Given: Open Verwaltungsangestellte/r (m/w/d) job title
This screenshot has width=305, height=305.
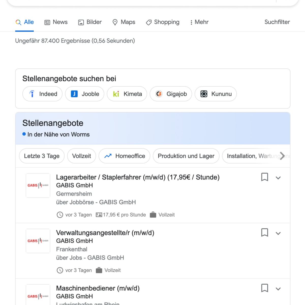Looking at the screenshot, I should (105, 233).
